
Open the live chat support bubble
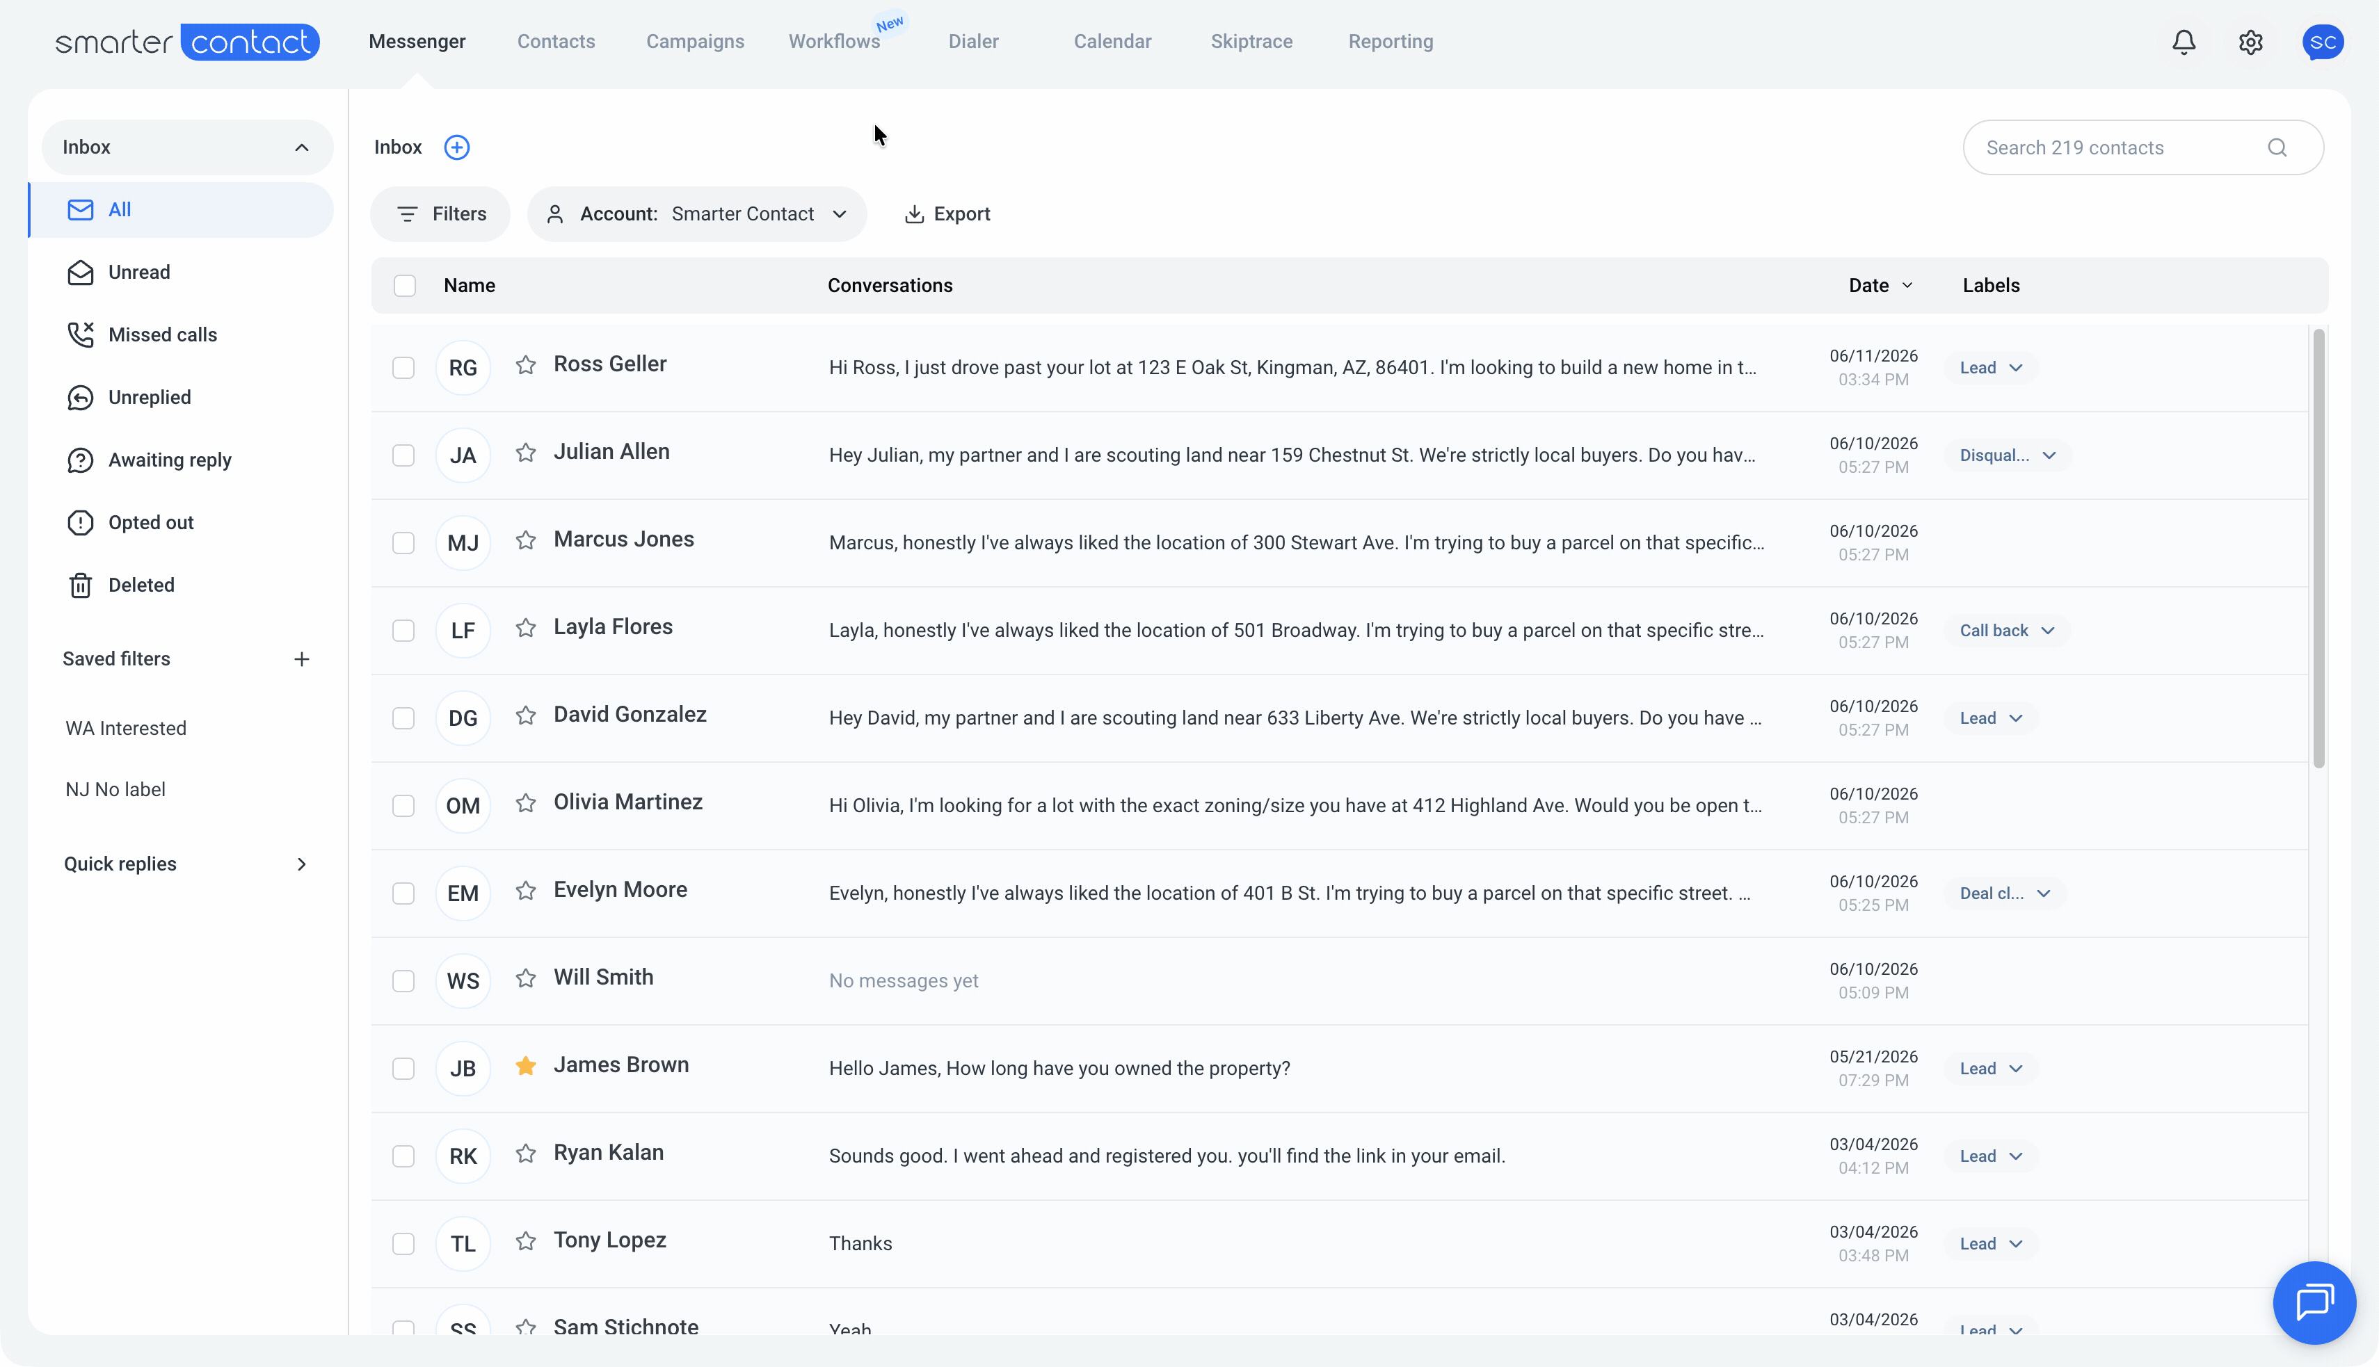pyautogui.click(x=2314, y=1302)
